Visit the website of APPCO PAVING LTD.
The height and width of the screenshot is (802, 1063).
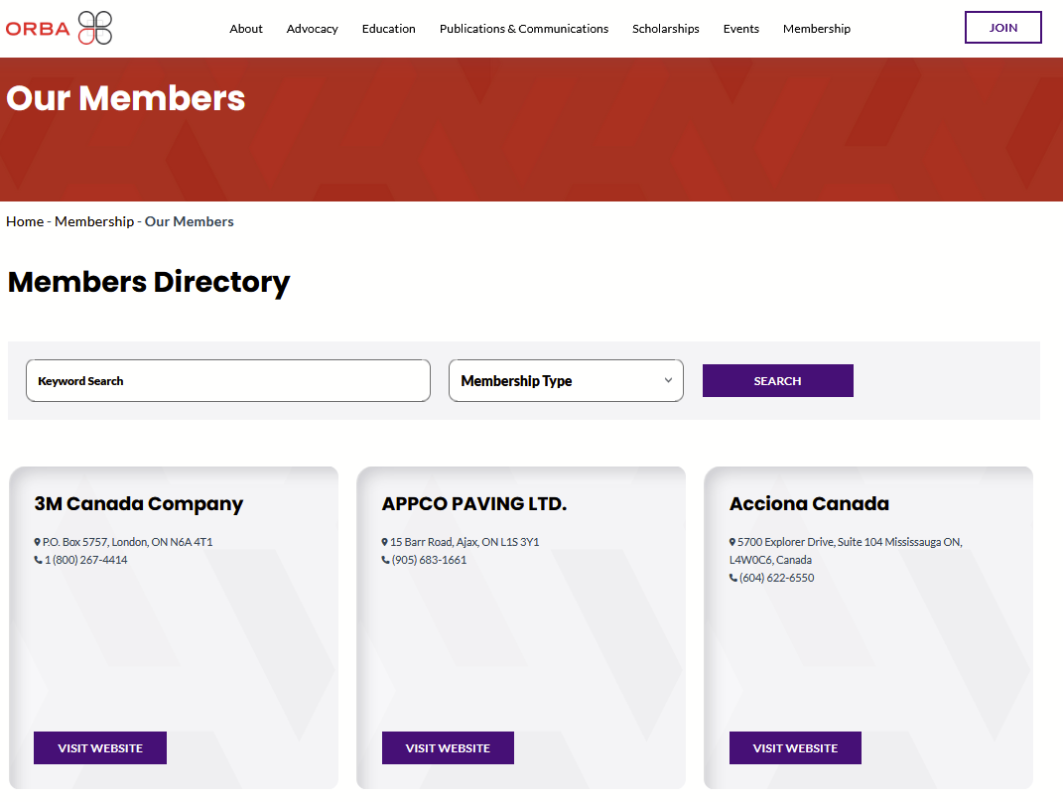point(448,747)
